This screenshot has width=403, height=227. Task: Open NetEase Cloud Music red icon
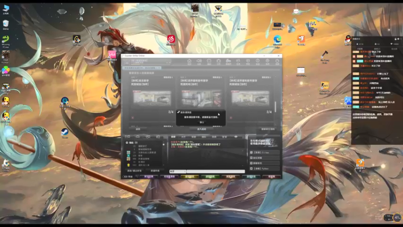click(x=171, y=40)
